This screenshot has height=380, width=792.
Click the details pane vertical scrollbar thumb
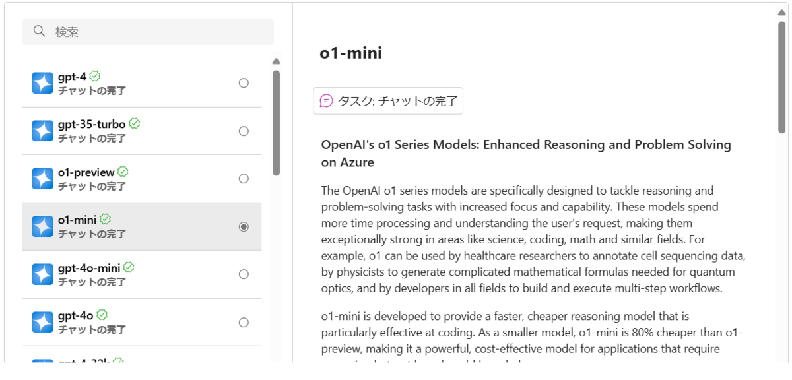[781, 77]
